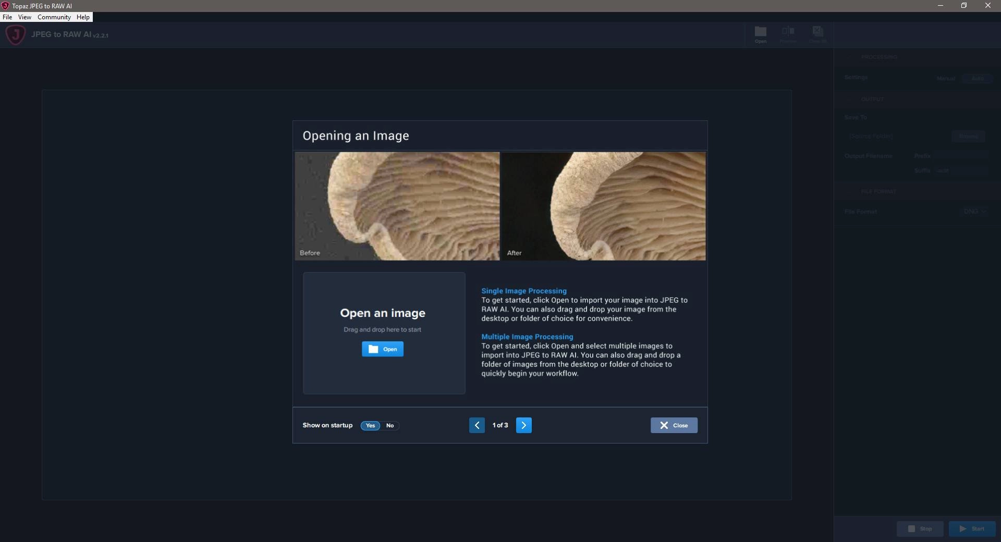The image size is (1001, 542).
Task: Set Show on startup to Yes
Action: 370,426
